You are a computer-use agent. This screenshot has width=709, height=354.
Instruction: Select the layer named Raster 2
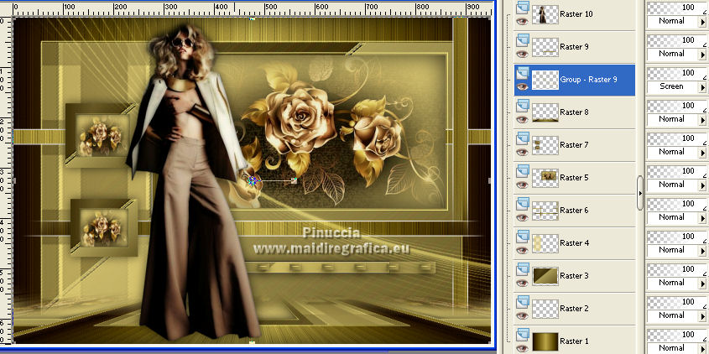[574, 309]
